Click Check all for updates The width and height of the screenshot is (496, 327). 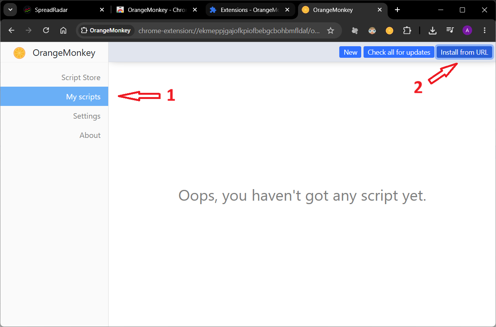coord(399,52)
